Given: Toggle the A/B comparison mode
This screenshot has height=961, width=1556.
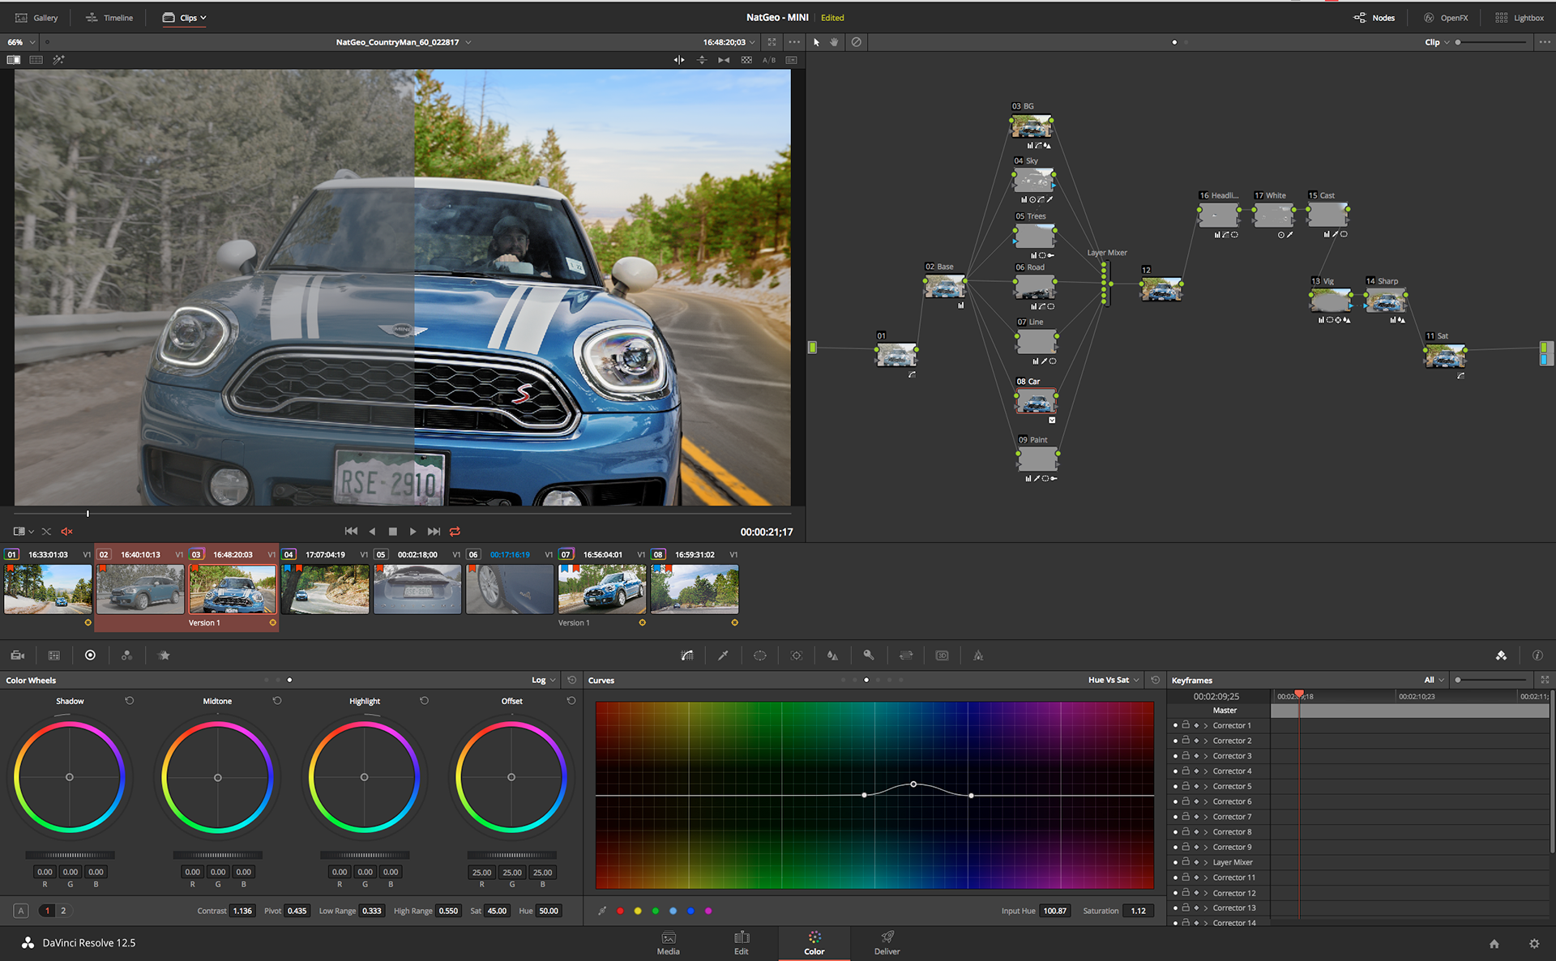Looking at the screenshot, I should click(x=769, y=60).
